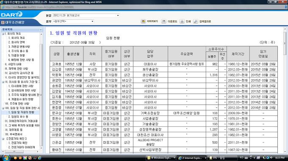Click the 고재호 name cell

tap(57, 64)
